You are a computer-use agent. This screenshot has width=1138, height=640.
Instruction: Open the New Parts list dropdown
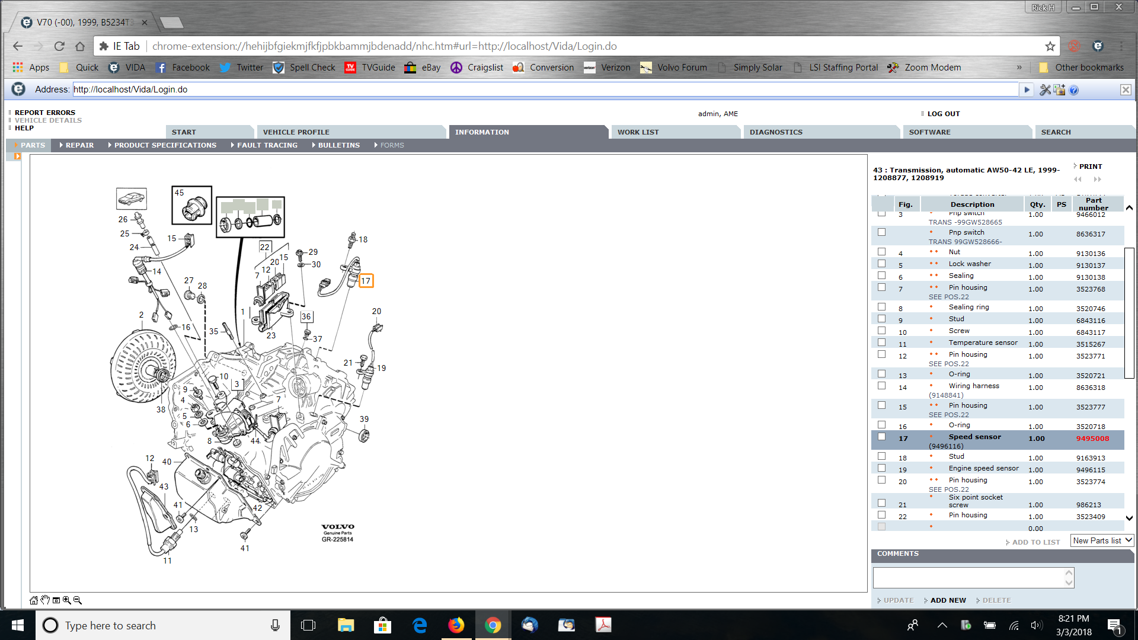[x=1102, y=540]
